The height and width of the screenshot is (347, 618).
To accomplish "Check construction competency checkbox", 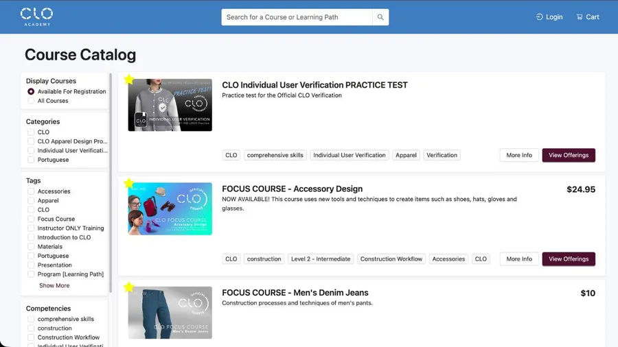I will 31,328.
